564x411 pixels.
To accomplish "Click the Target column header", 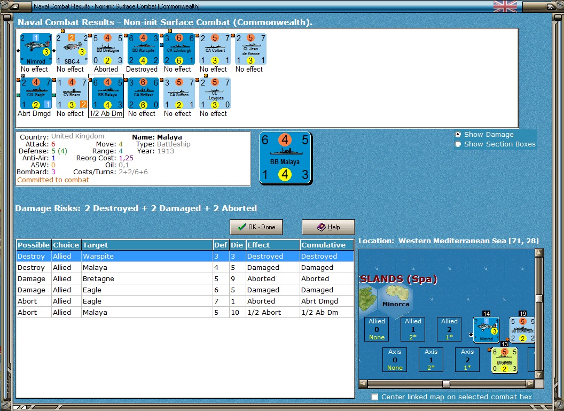I will [147, 245].
